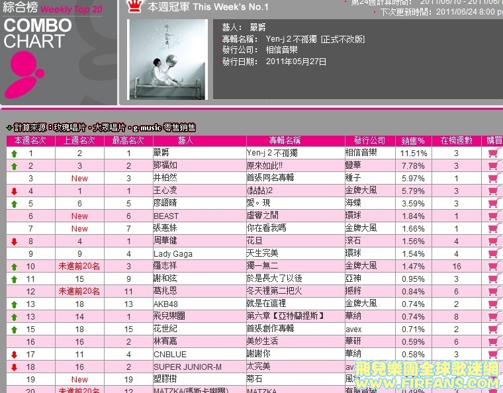Click album title 美妙生活
Image resolution: width=503 pixels, height=393 pixels.
262,341
